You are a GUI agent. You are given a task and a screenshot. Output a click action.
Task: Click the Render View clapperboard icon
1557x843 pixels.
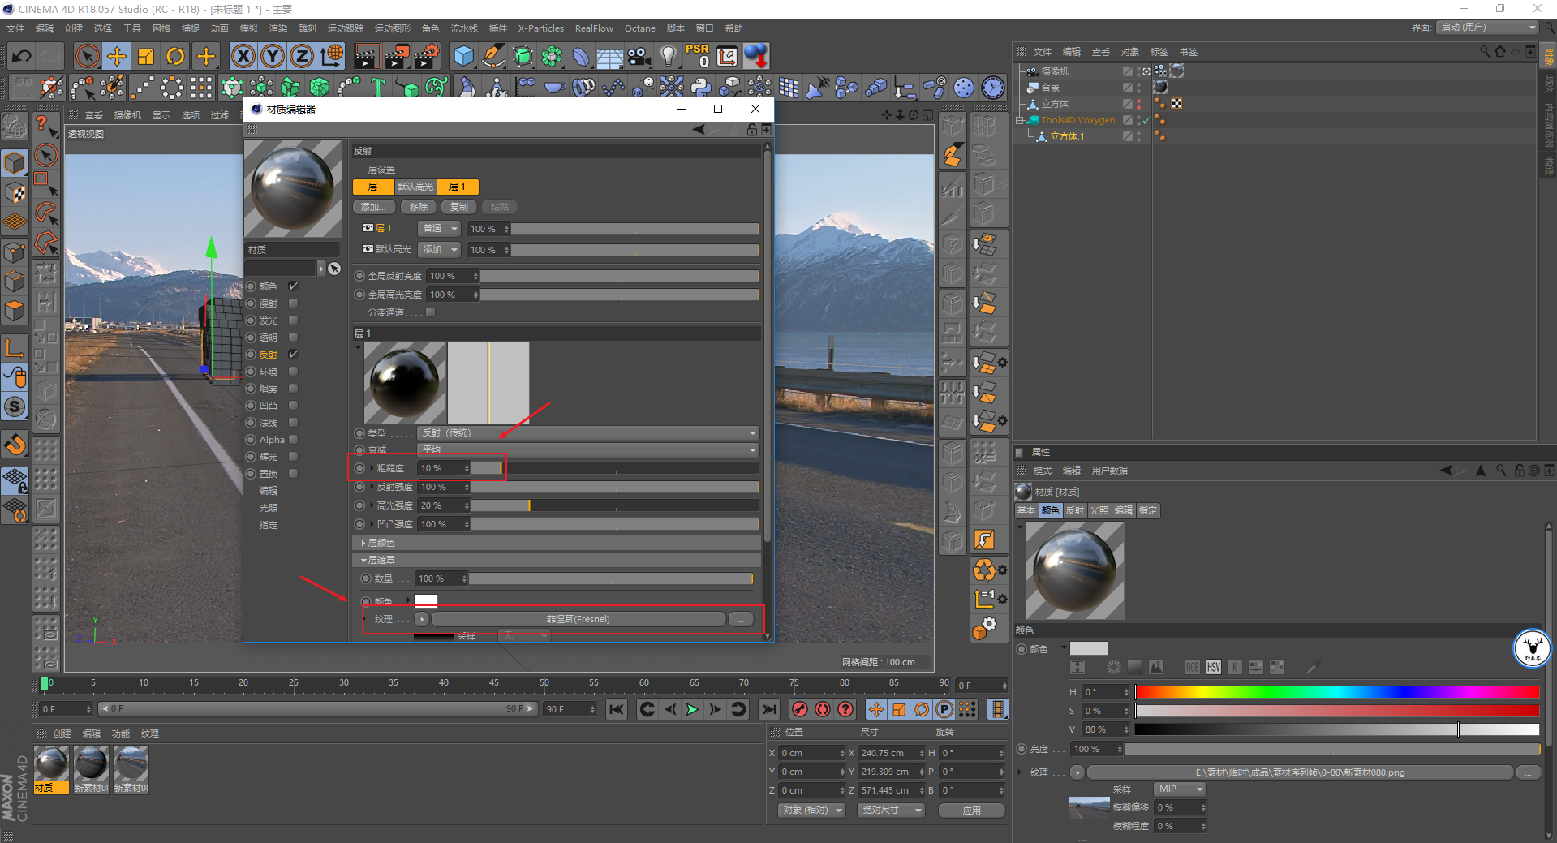pyautogui.click(x=367, y=56)
